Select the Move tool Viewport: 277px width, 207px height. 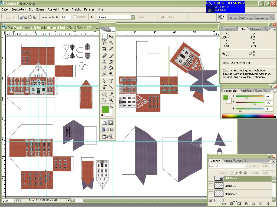(111, 37)
